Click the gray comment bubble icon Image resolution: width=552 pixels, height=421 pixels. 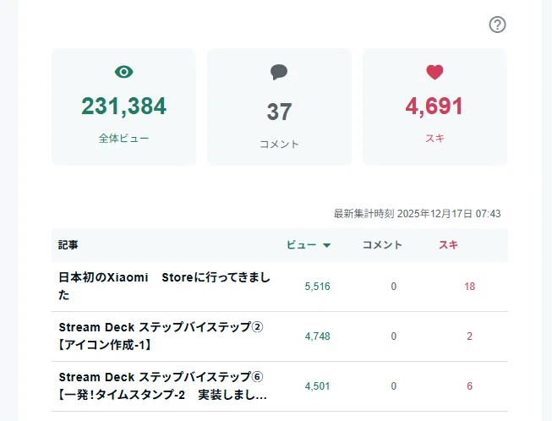(279, 72)
